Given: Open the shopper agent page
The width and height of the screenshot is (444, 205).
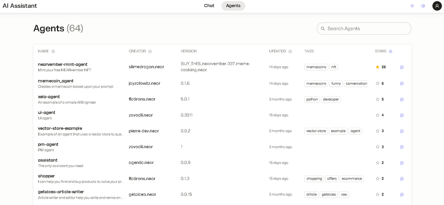Looking at the screenshot, I should pyautogui.click(x=46, y=176).
